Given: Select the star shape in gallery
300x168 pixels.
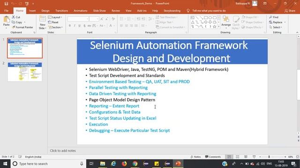Looking at the screenshot, I should (215, 27).
